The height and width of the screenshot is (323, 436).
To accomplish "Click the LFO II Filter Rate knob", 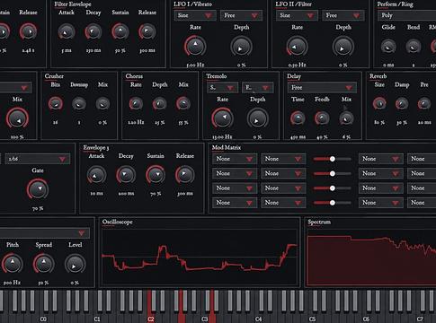I will point(297,47).
